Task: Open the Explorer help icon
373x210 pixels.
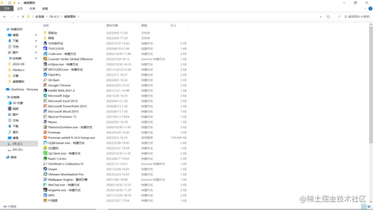Action: [x=371, y=9]
